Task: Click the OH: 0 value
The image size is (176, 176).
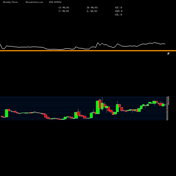Action: coord(119,11)
